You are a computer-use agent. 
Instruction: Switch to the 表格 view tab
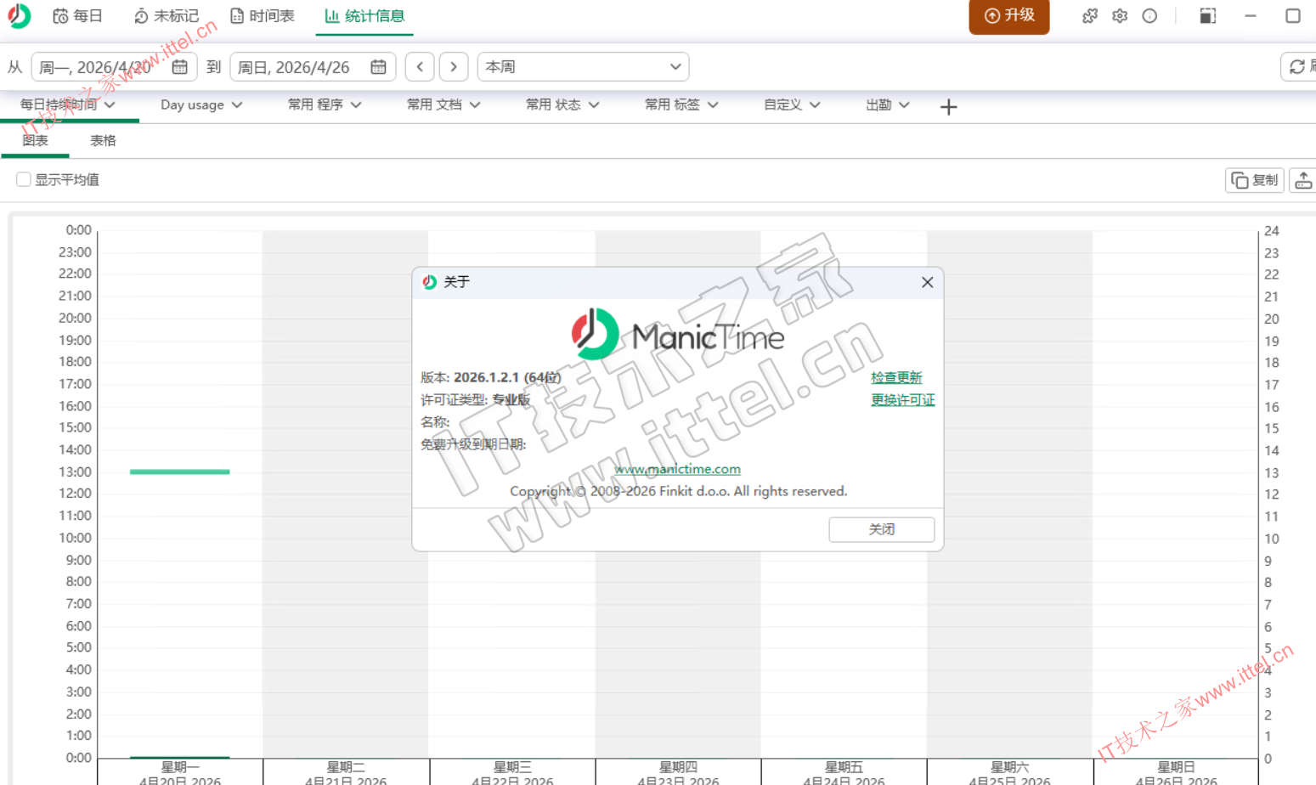click(x=103, y=141)
